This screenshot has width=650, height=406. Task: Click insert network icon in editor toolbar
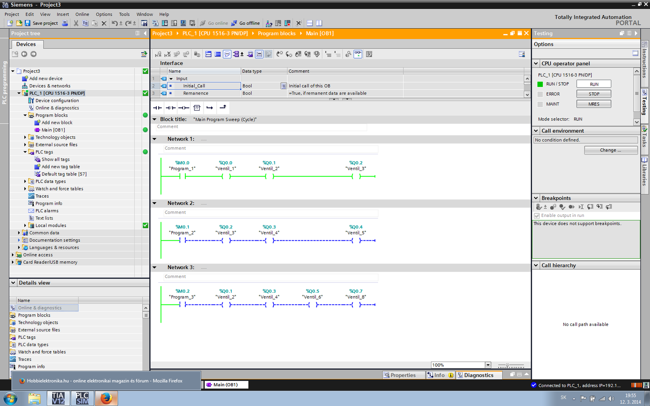[x=158, y=54]
